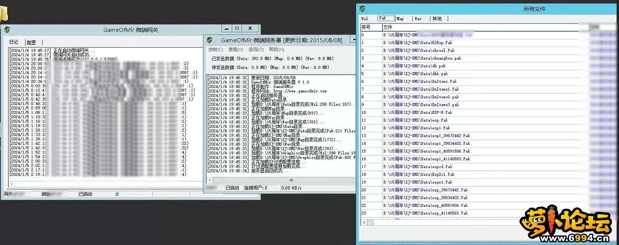619x245 pixels.
Task: Select the esp_41140583.Pak file row
Action: coord(469,213)
